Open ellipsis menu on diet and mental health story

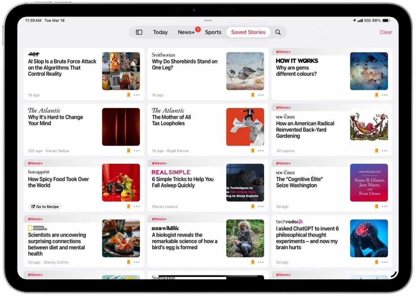pyautogui.click(x=136, y=262)
